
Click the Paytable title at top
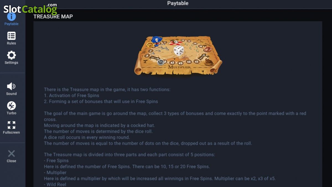pyautogui.click(x=178, y=3)
